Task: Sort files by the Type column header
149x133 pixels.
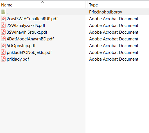Action: (93, 5)
